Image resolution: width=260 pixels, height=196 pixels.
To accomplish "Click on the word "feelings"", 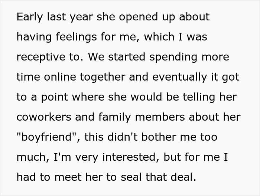I will point(76,37).
